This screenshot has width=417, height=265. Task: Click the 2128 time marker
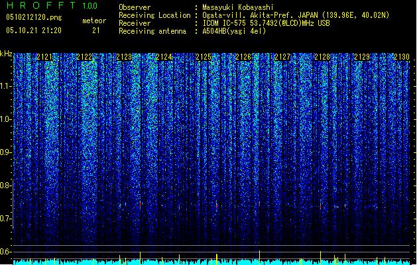(x=322, y=57)
